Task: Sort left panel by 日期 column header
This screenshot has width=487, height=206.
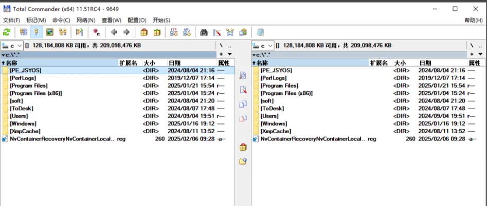Action: click(192, 63)
